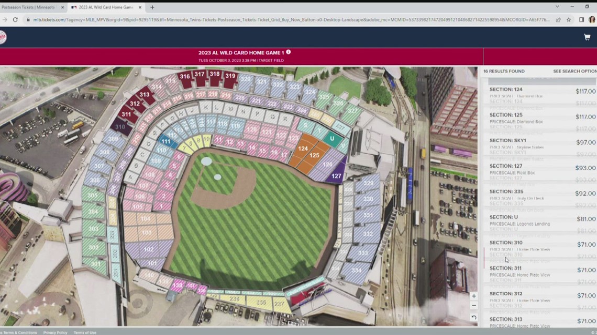The height and width of the screenshot is (335, 597).
Task: Bookmark this page with the star icon
Action: [569, 20]
